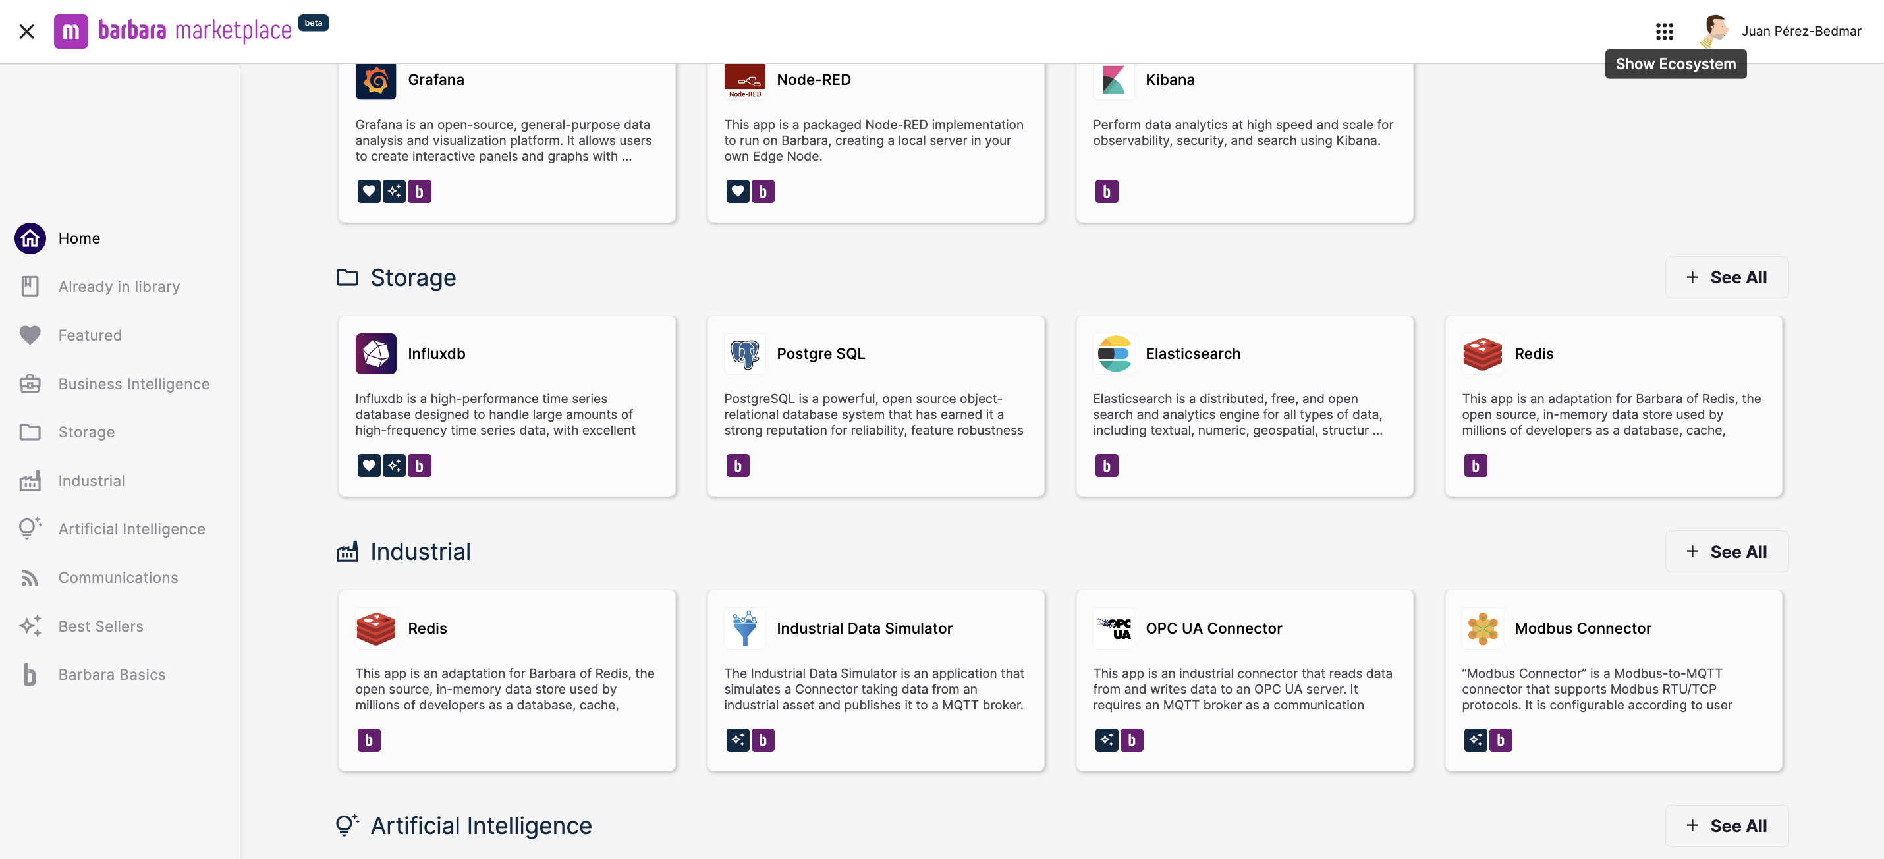Open the Communications category
This screenshot has height=859, width=1884.
(118, 578)
